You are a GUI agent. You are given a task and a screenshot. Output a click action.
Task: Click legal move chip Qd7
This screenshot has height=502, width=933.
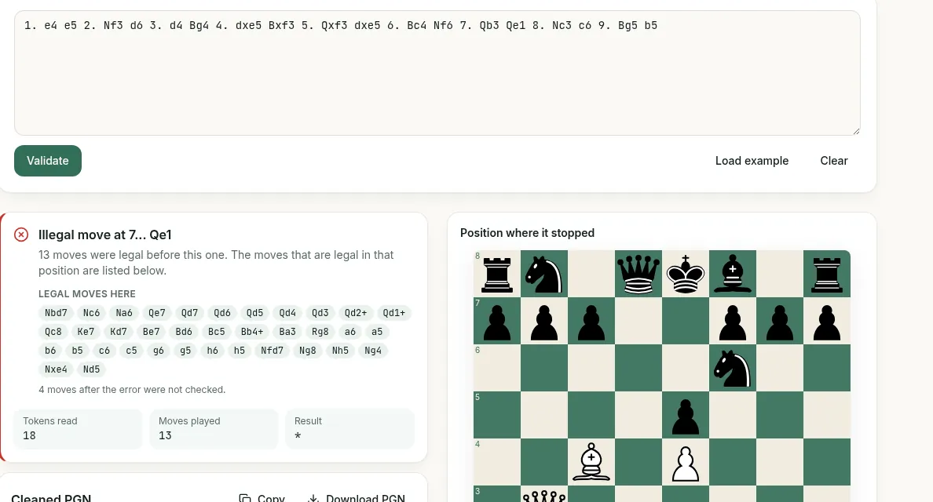pos(190,313)
